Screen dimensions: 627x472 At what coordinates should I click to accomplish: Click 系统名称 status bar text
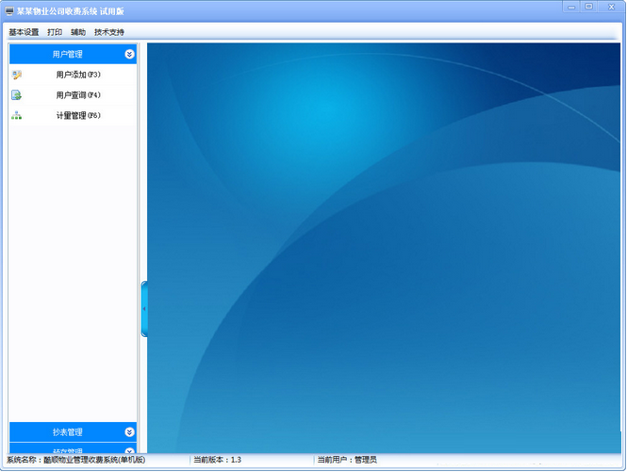click(76, 460)
